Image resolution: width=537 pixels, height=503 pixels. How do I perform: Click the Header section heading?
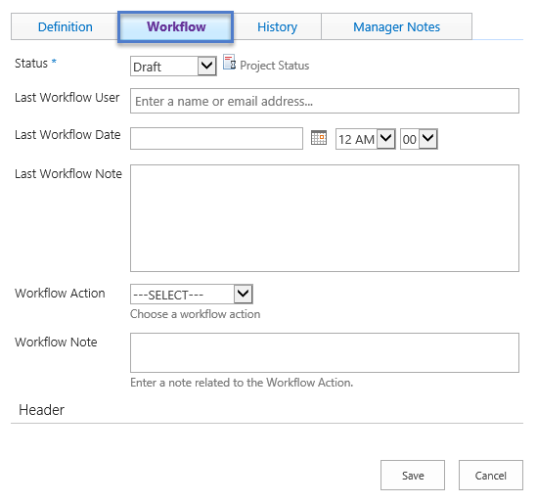(41, 410)
